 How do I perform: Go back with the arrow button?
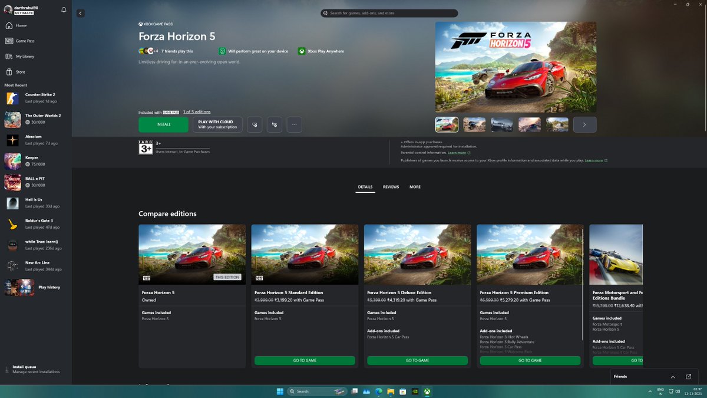[81, 13]
